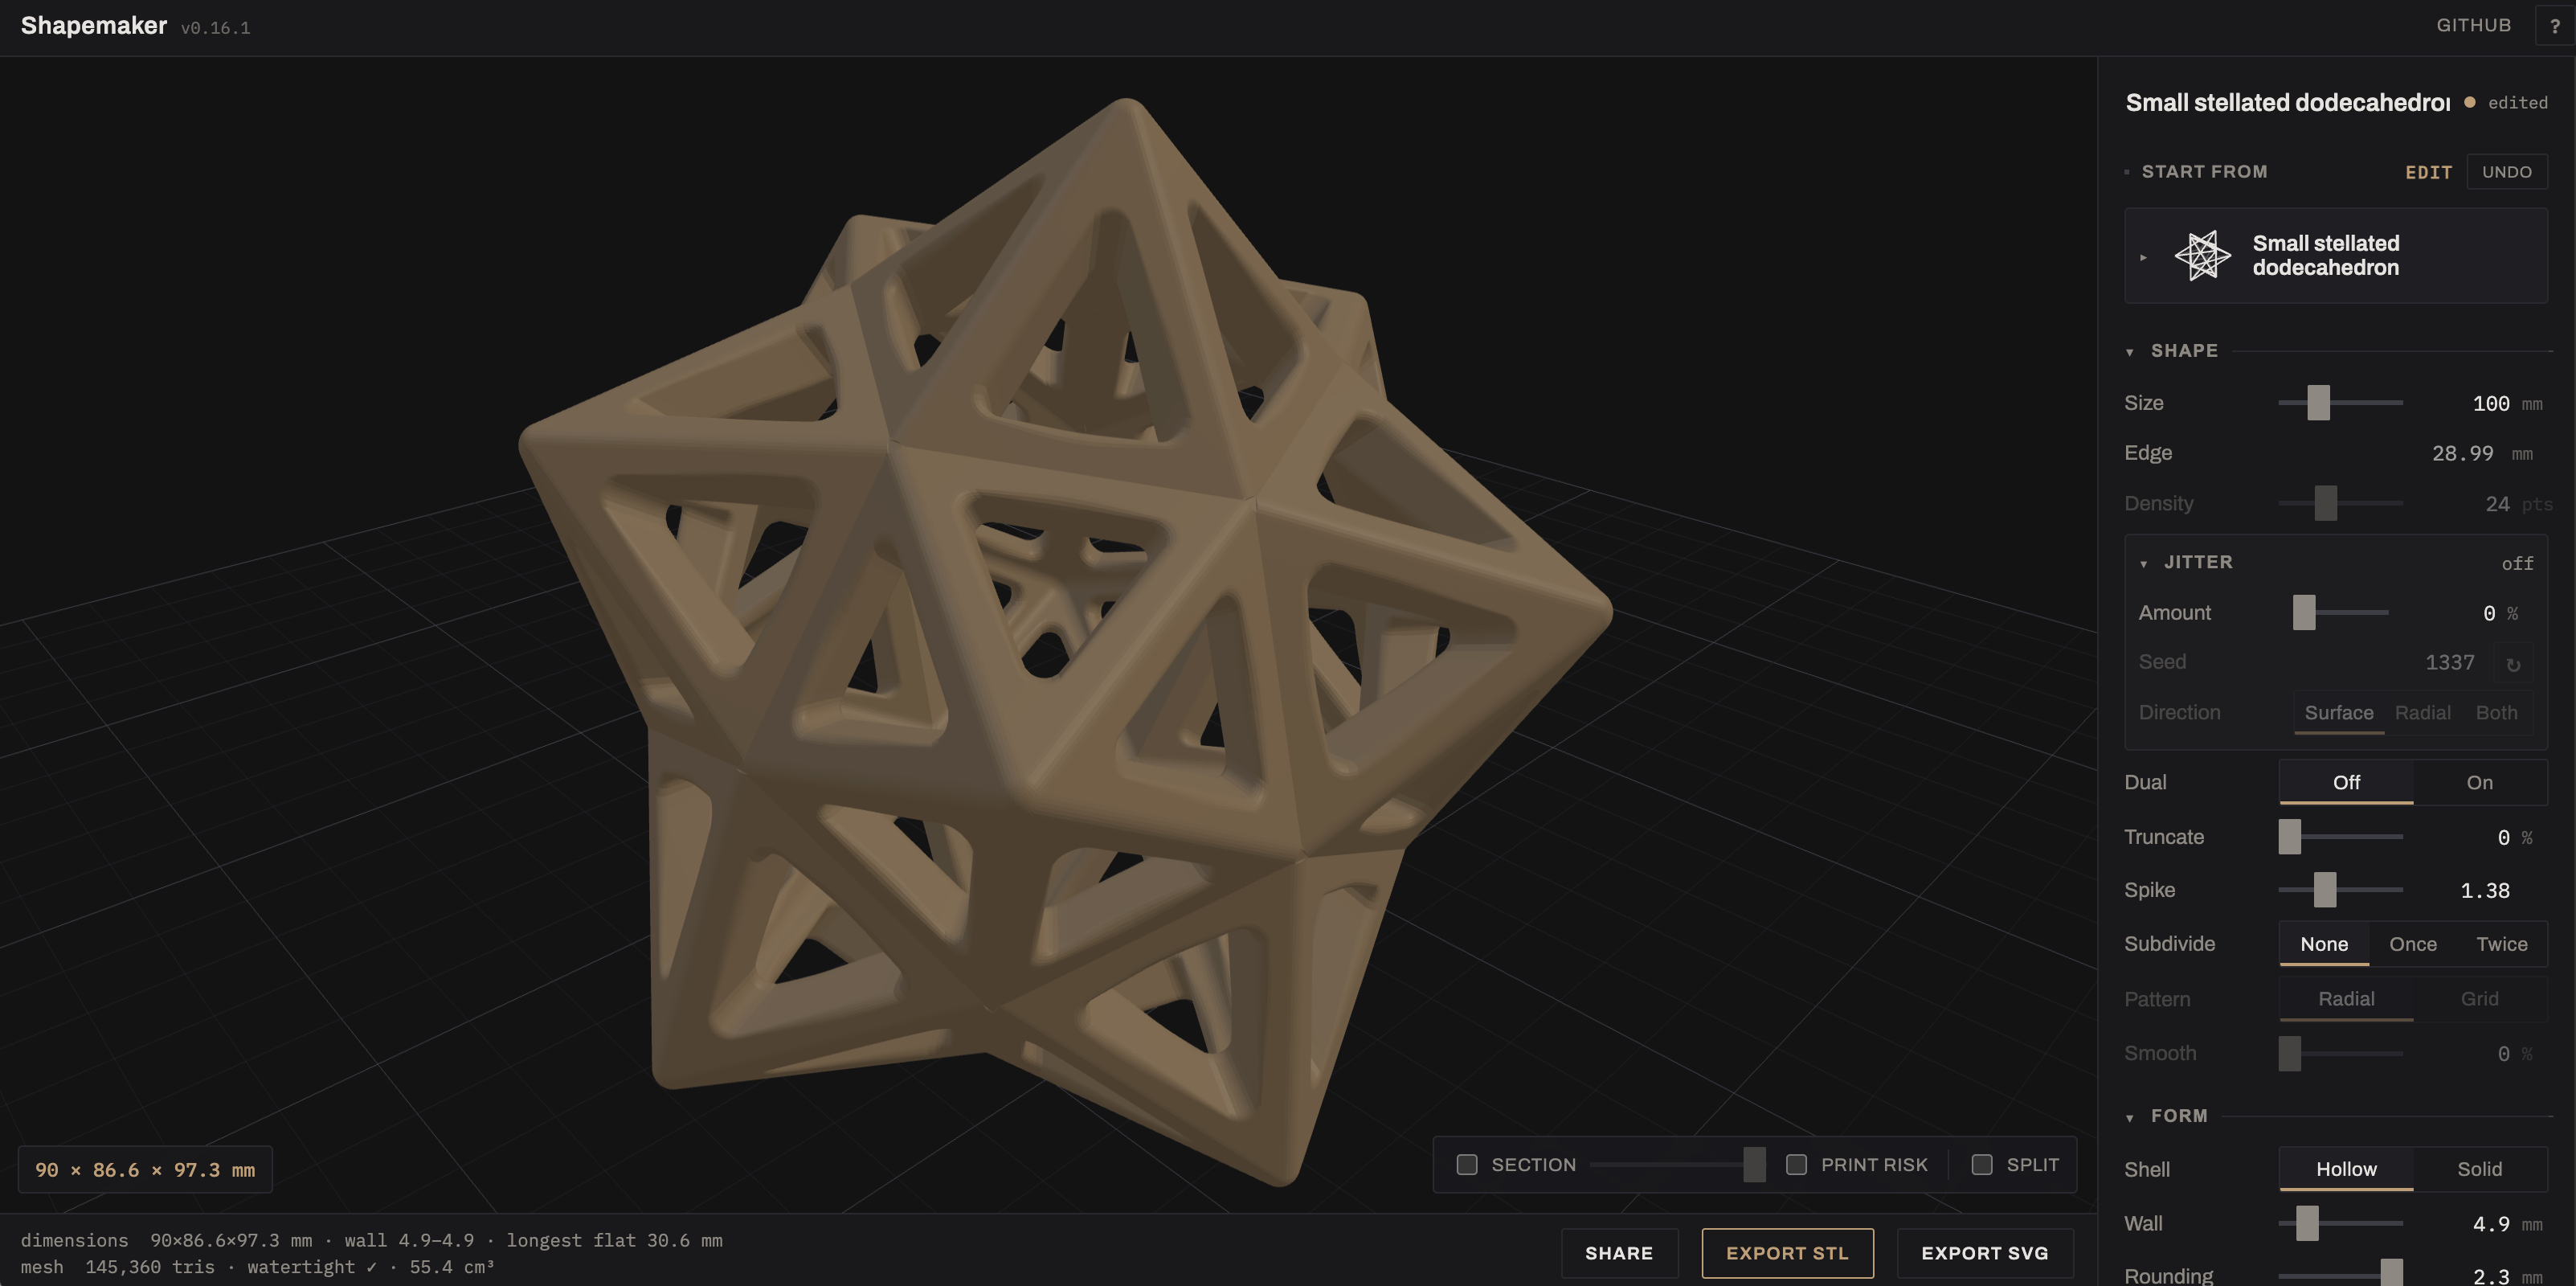2576x1286 pixels.
Task: Click the Shapemaker app title
Action: pyautogui.click(x=94, y=26)
